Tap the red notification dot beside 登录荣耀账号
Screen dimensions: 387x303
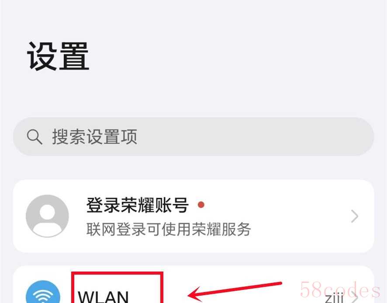[201, 205]
